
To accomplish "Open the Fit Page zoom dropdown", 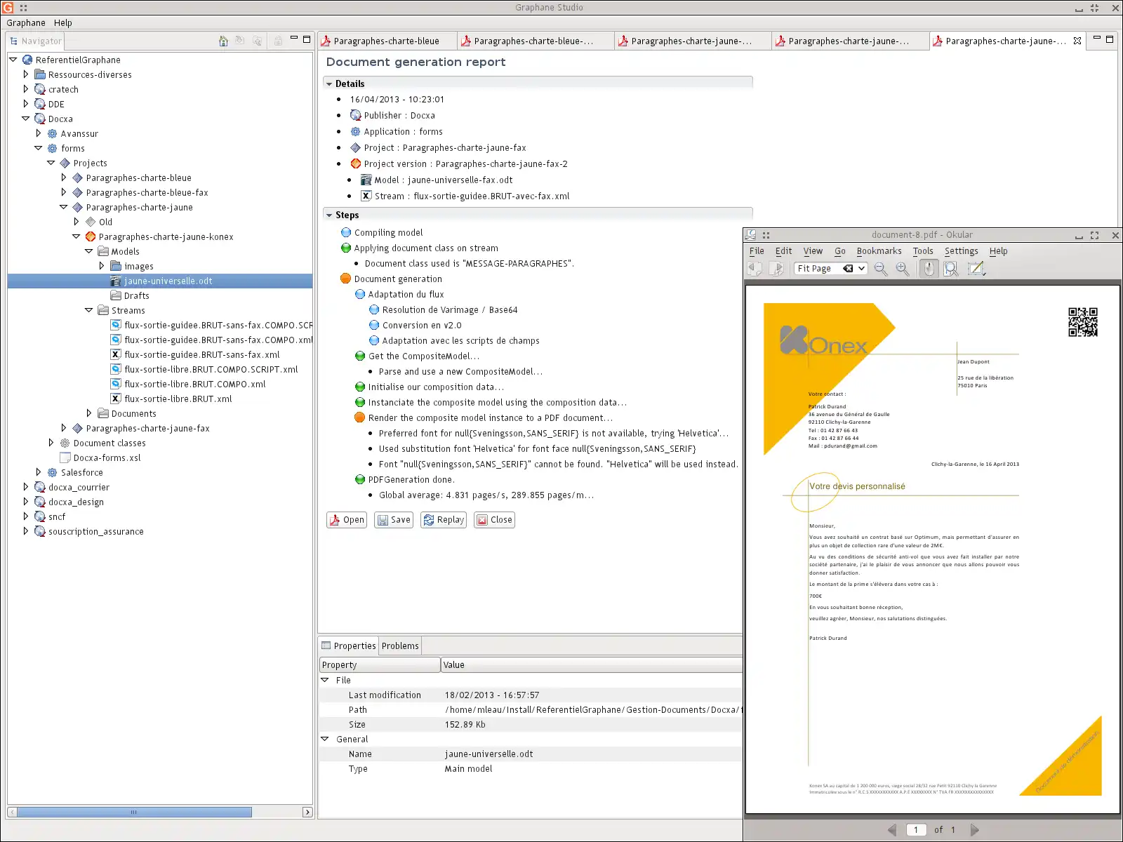I will (x=862, y=269).
